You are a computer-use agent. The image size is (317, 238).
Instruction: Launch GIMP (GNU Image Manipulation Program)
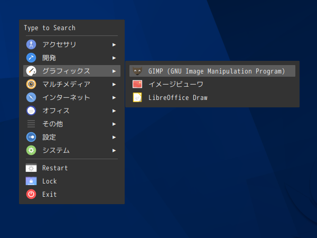point(212,71)
